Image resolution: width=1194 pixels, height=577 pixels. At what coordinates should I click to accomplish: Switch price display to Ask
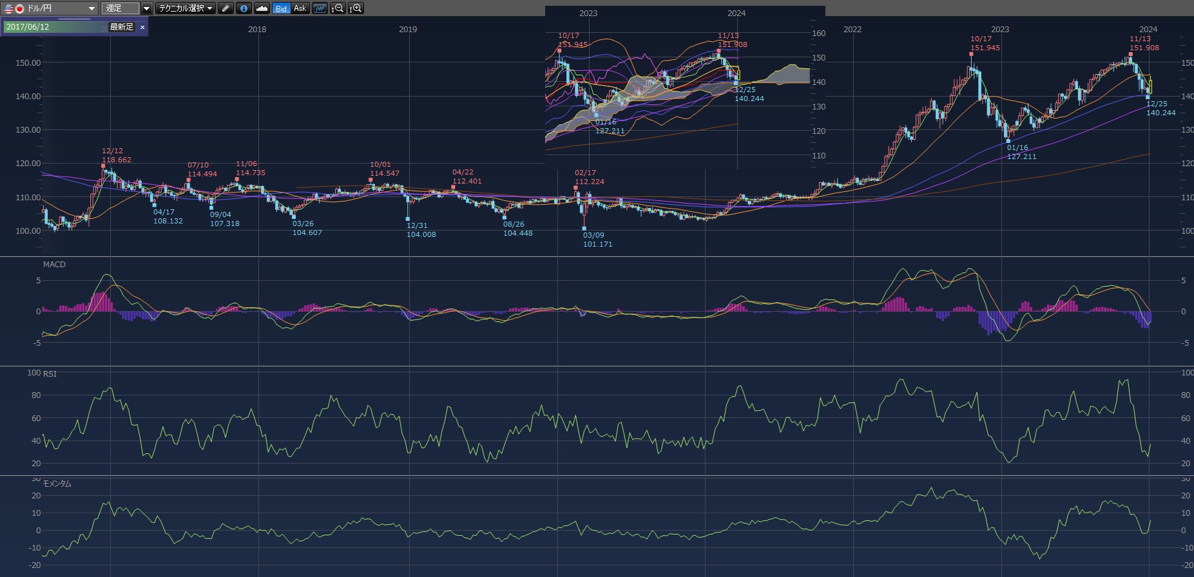[300, 8]
